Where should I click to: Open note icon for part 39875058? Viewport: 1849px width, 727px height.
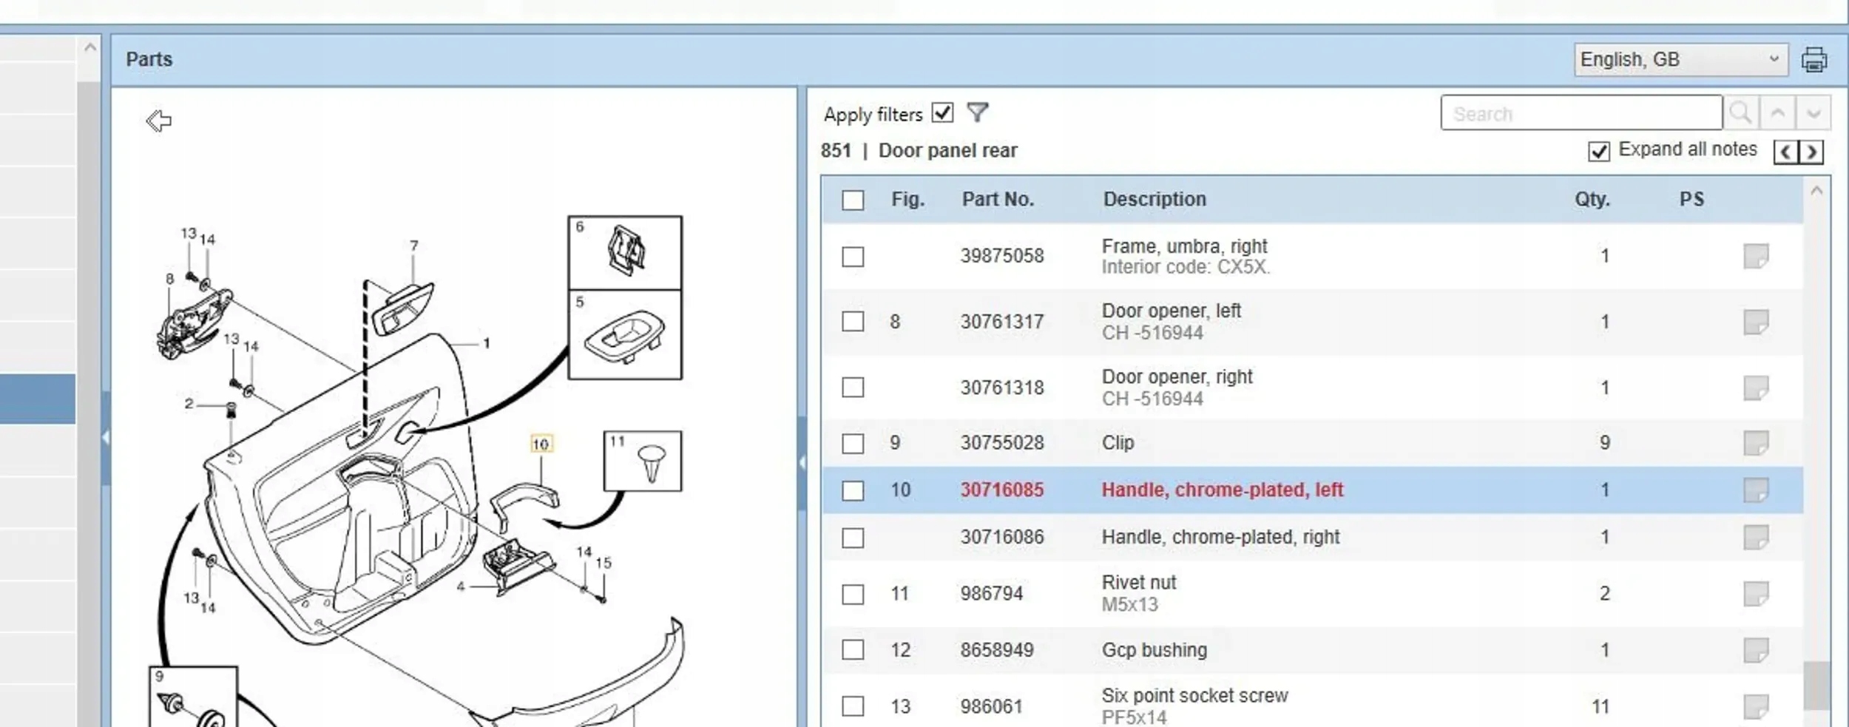click(x=1755, y=257)
